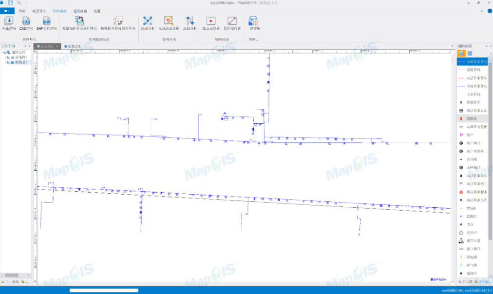The image size is (493, 294).
Task: Click the legend panel vertical scrollbar
Action: click(490, 151)
